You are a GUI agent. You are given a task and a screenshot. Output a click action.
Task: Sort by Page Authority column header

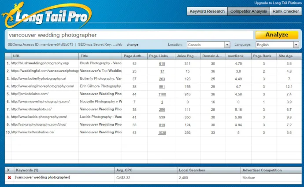pos(134,56)
